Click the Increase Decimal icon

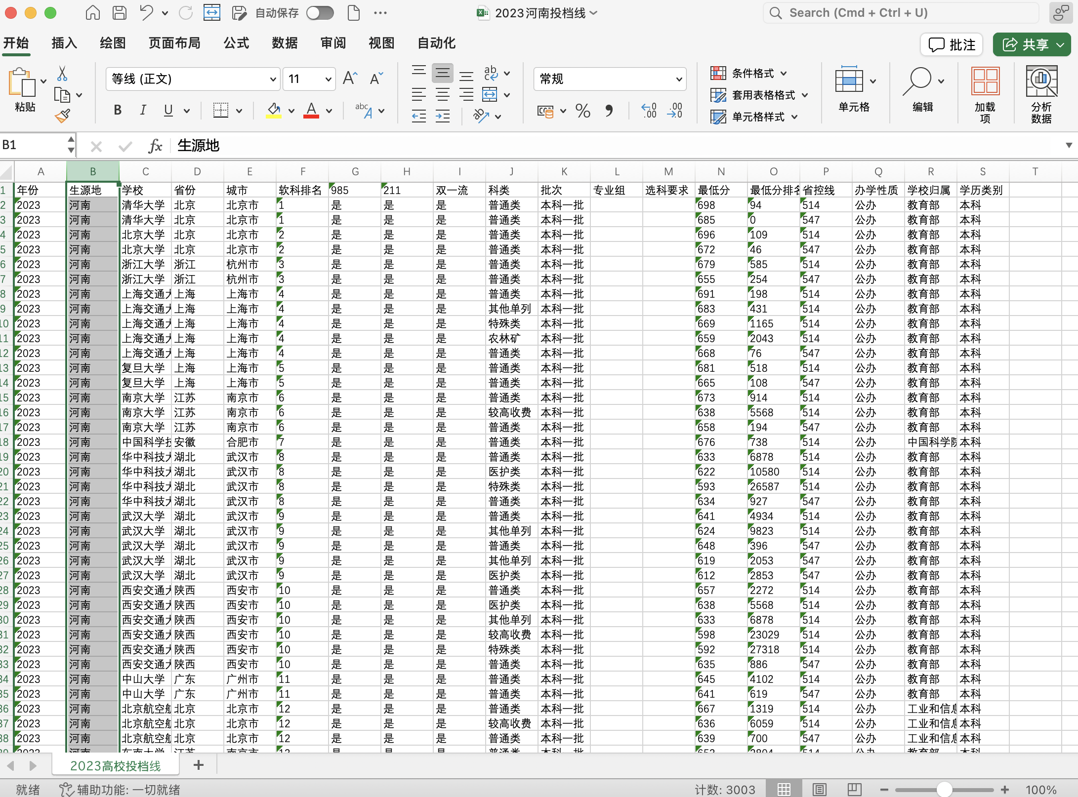tap(649, 111)
